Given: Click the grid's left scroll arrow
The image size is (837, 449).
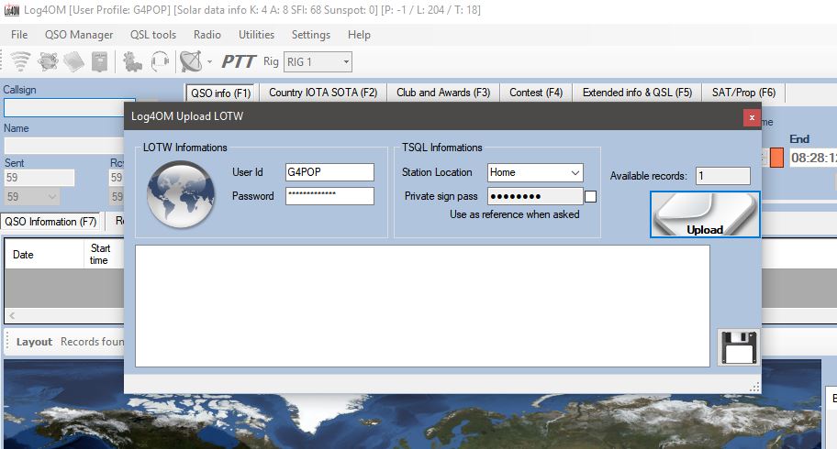Looking at the screenshot, I should coord(12,316).
